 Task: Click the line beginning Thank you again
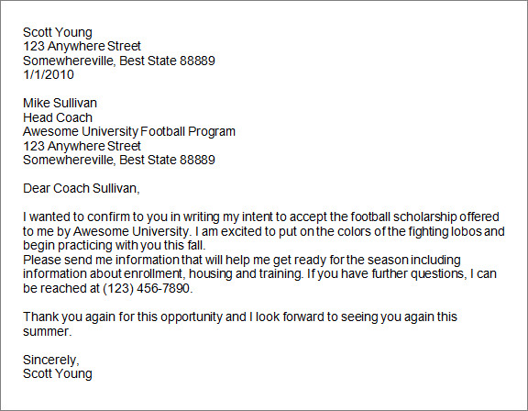[240, 317]
